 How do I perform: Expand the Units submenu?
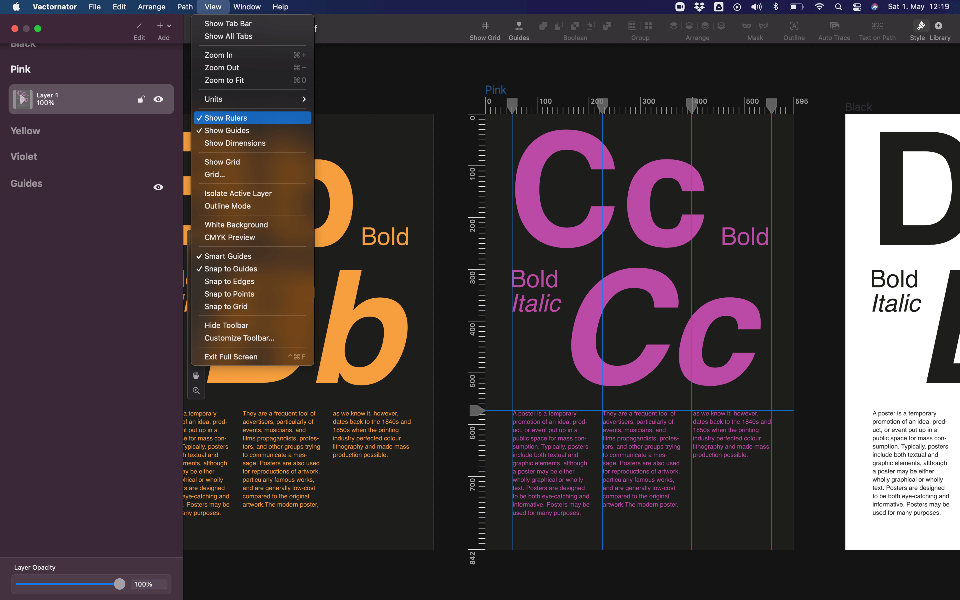pyautogui.click(x=252, y=99)
